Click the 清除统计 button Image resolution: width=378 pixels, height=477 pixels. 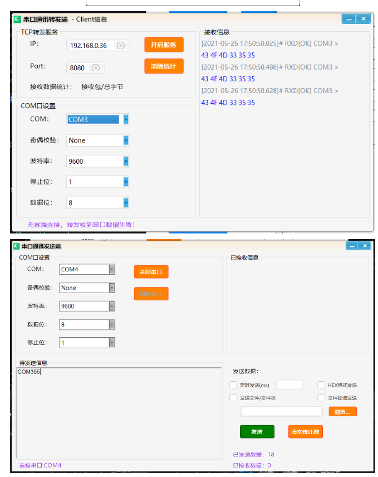tap(164, 66)
